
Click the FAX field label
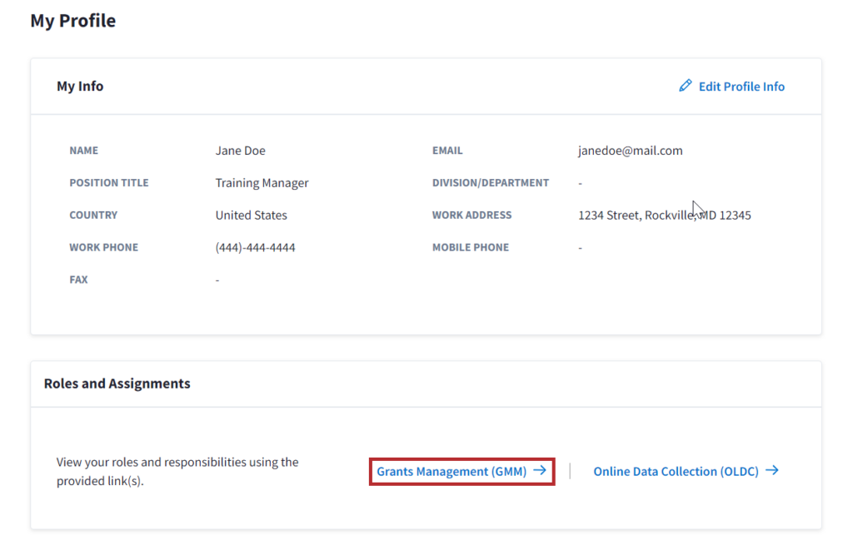(78, 280)
